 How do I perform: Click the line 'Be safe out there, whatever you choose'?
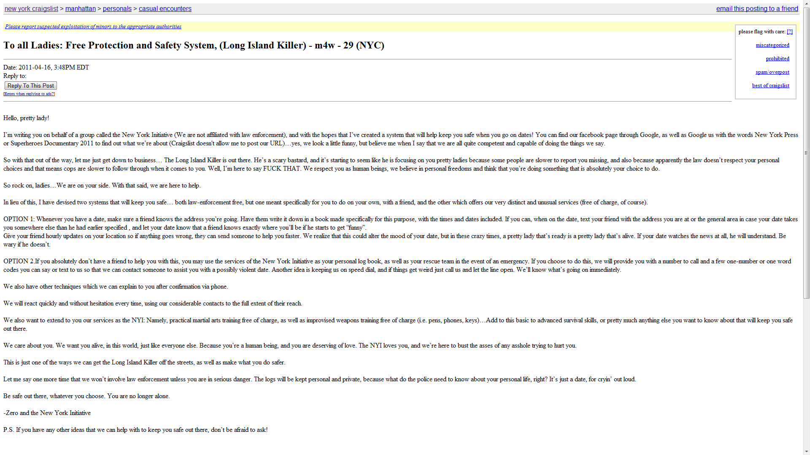(x=86, y=396)
